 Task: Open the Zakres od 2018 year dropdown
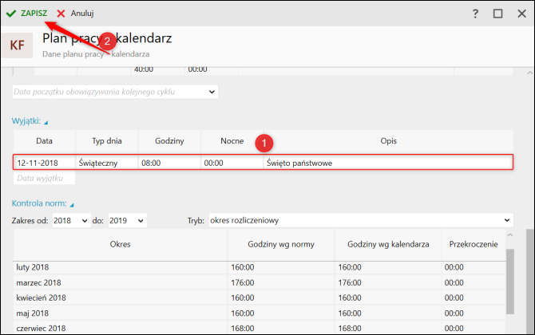[x=72, y=220]
